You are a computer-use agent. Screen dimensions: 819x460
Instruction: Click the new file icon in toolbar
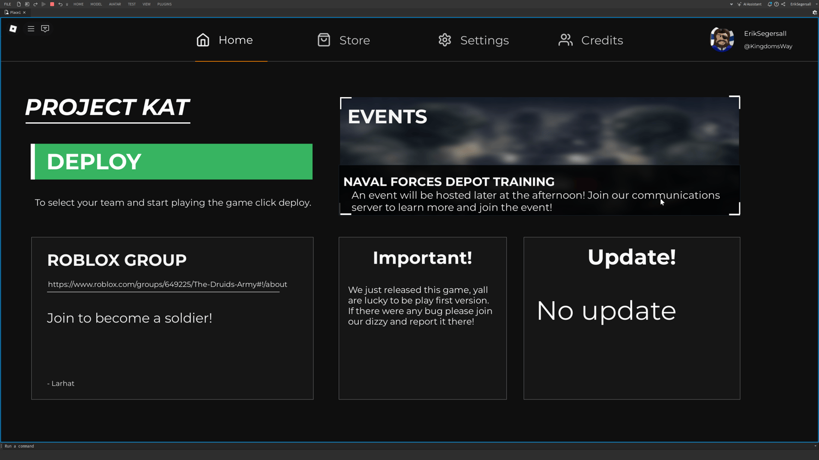pyautogui.click(x=19, y=4)
